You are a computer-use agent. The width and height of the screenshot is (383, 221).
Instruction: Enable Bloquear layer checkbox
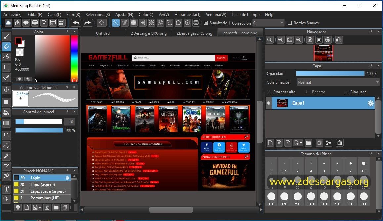346,92
